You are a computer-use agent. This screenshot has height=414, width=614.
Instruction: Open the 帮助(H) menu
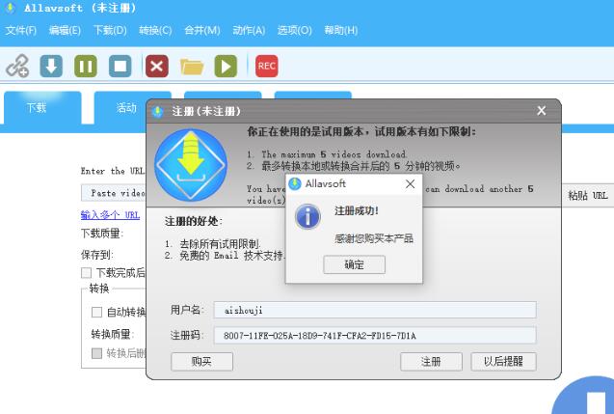click(340, 30)
